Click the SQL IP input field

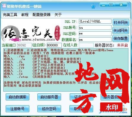point(95,21)
